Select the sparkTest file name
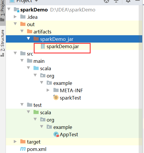The width and height of the screenshot is (144, 153). [x=70, y=98]
